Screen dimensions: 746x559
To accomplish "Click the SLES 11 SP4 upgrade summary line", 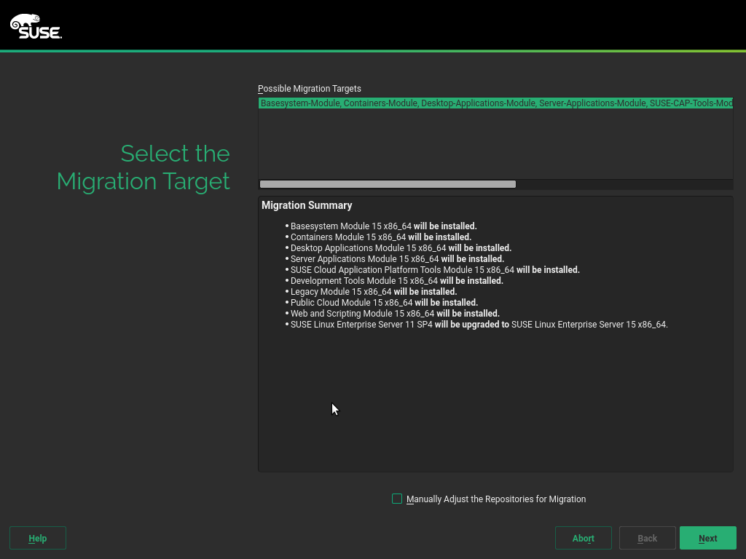I will (479, 324).
